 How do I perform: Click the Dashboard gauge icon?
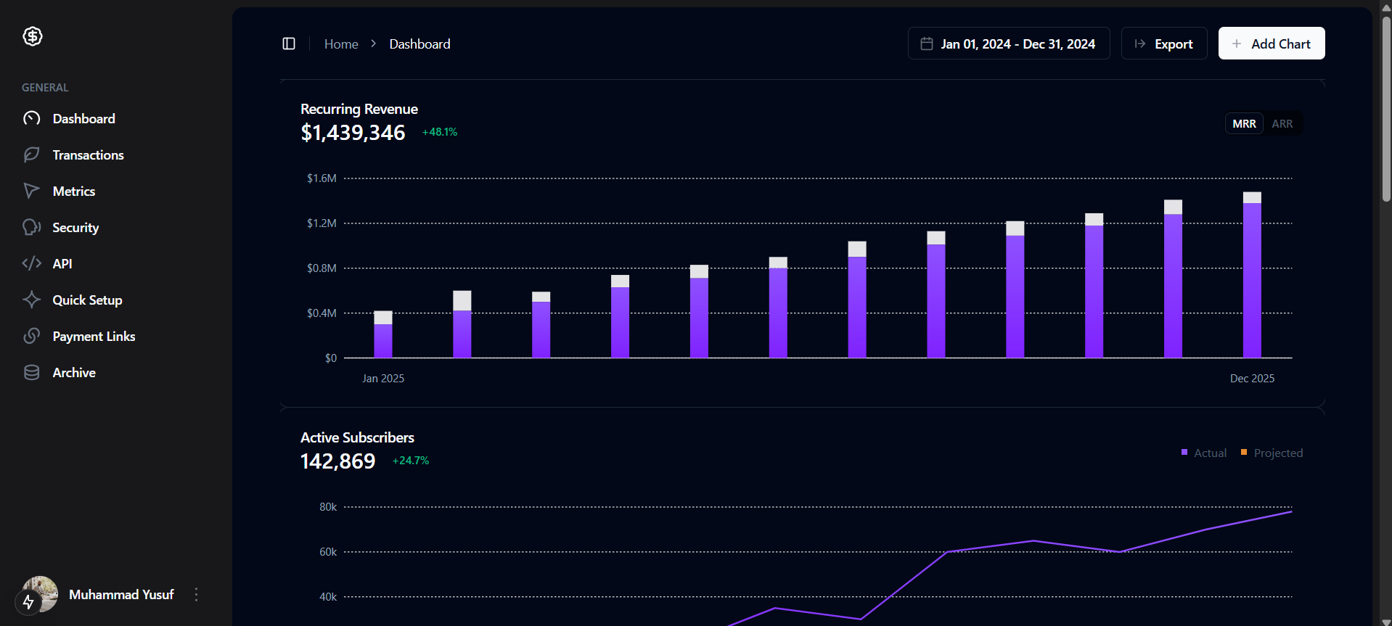point(32,118)
